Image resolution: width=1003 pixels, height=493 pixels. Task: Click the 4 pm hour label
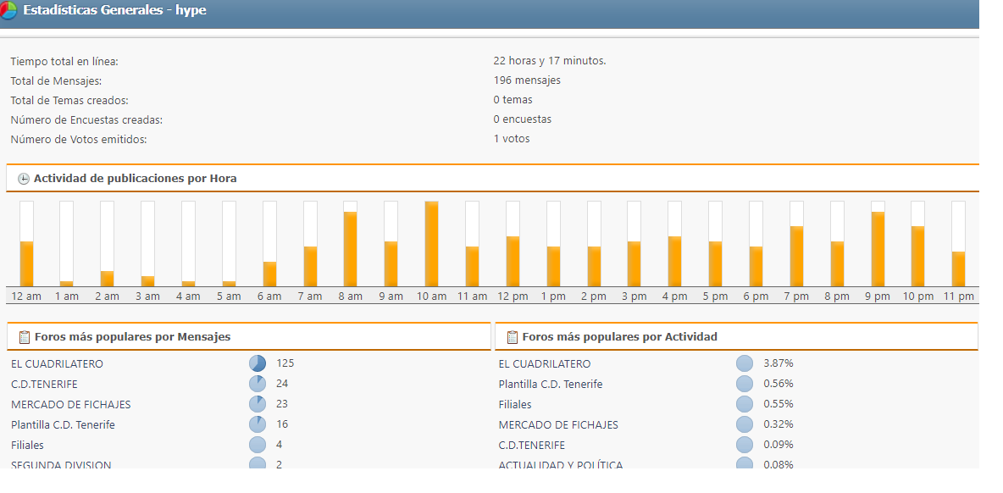click(x=675, y=296)
